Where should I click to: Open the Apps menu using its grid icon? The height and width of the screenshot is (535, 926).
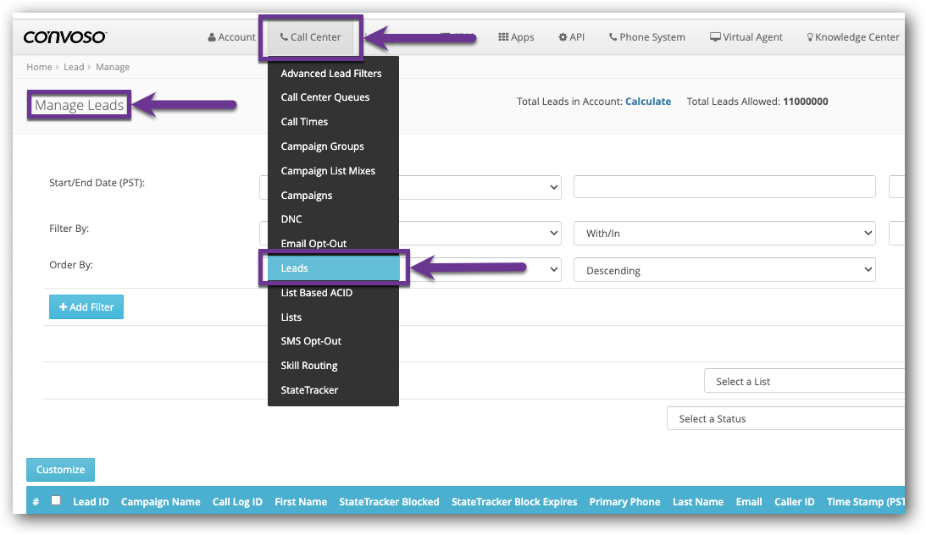[x=503, y=36]
